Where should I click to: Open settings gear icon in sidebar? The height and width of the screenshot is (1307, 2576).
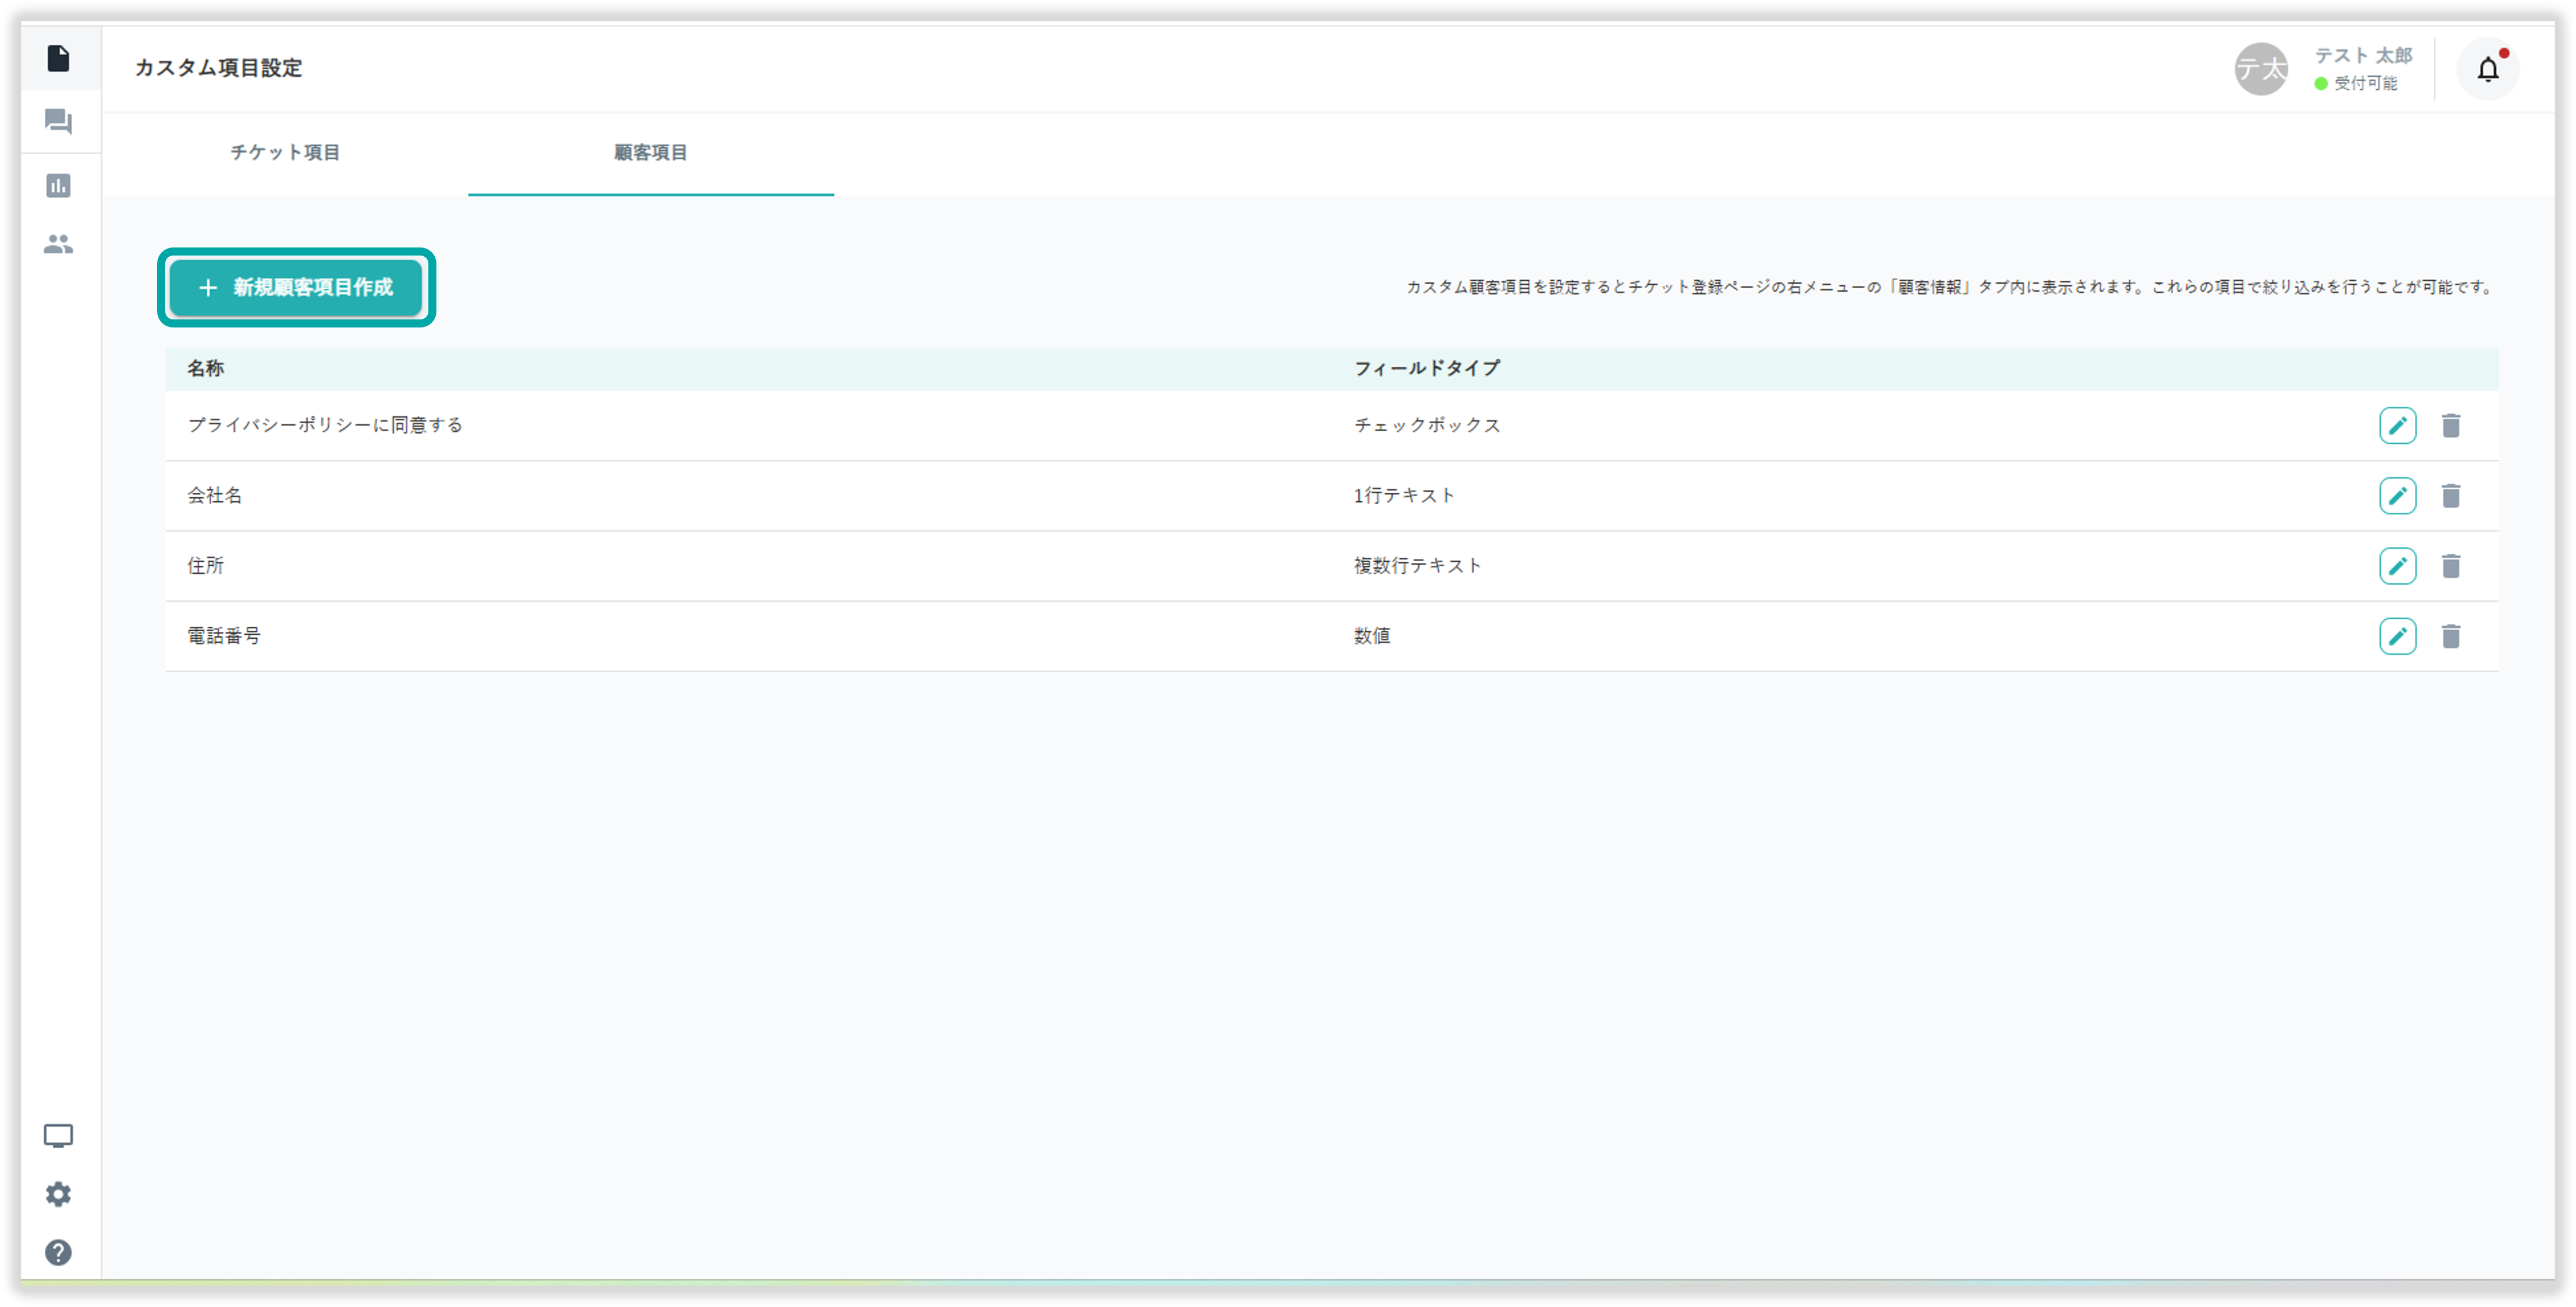point(58,1194)
